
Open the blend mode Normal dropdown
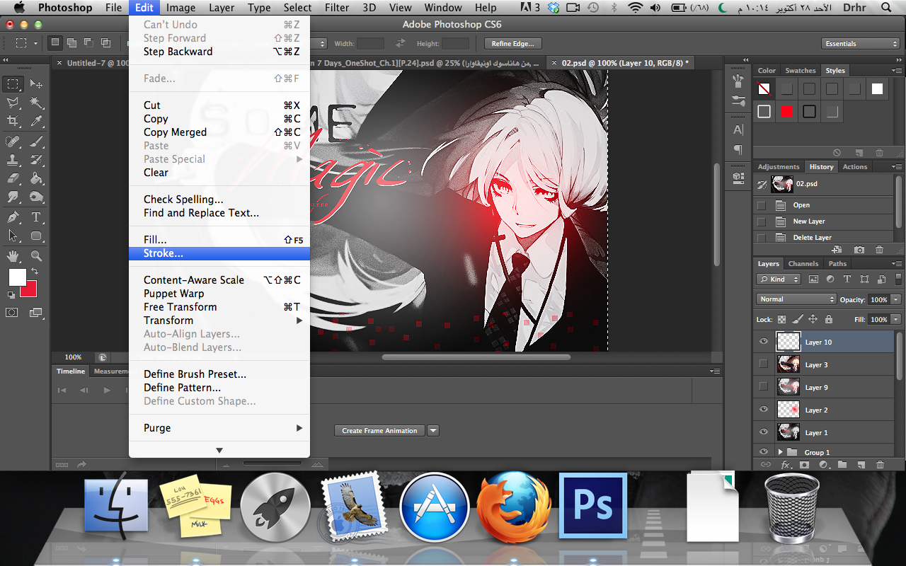pyautogui.click(x=796, y=299)
